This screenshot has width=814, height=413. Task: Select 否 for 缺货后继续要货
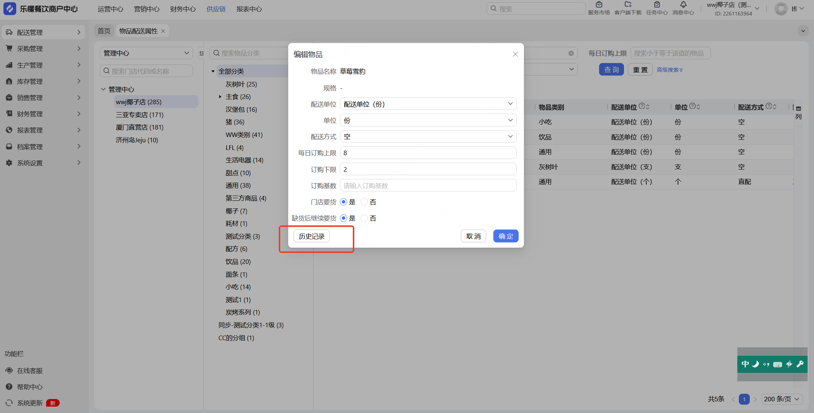point(365,218)
